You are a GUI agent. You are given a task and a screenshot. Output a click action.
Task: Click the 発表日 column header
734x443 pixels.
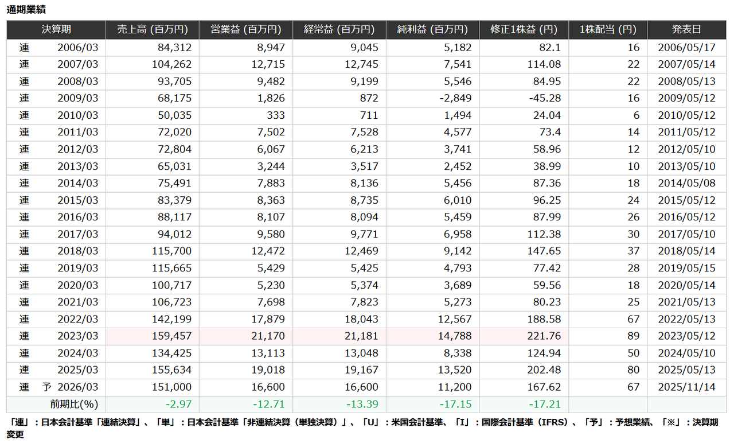(686, 30)
